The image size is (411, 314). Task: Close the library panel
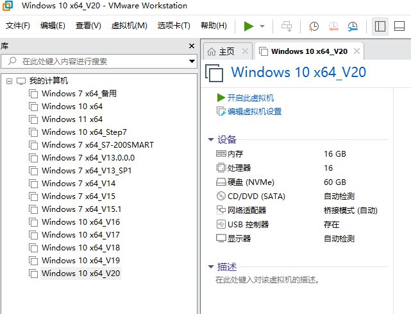(x=191, y=46)
